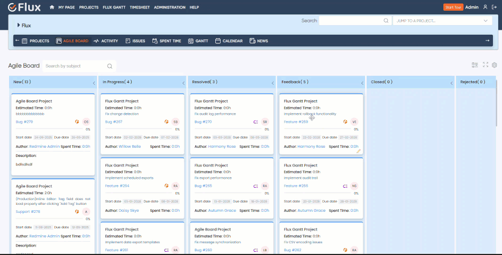Switch to the Activity tab
The height and width of the screenshot is (255, 502).
tap(106, 41)
